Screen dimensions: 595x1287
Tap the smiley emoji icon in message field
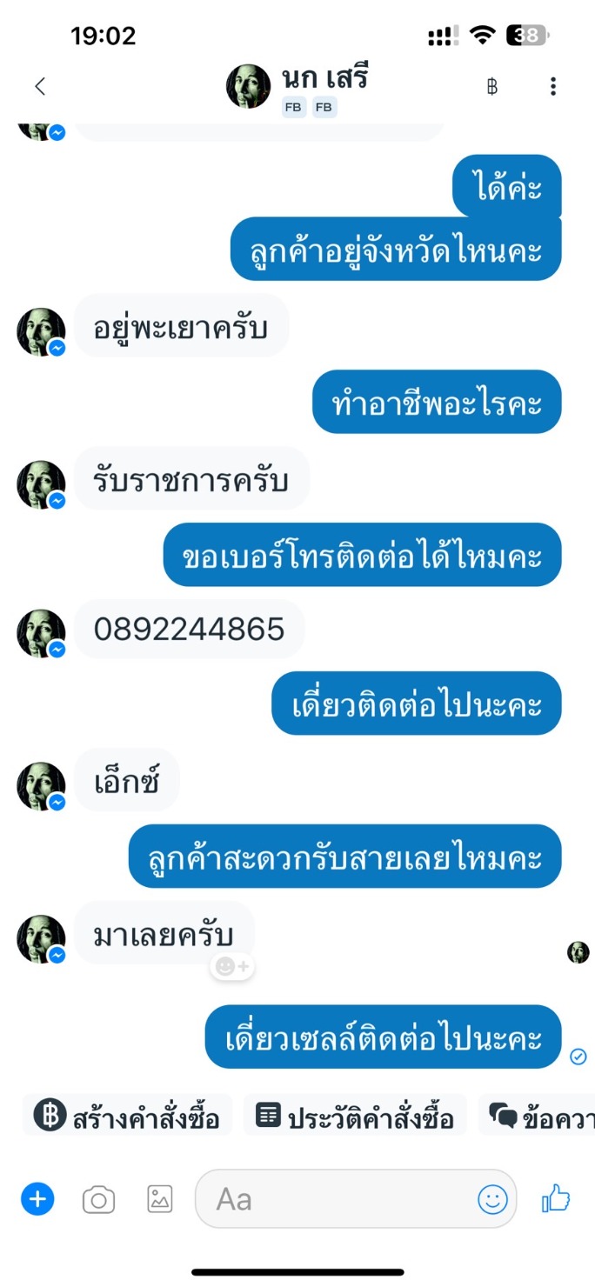click(492, 1199)
